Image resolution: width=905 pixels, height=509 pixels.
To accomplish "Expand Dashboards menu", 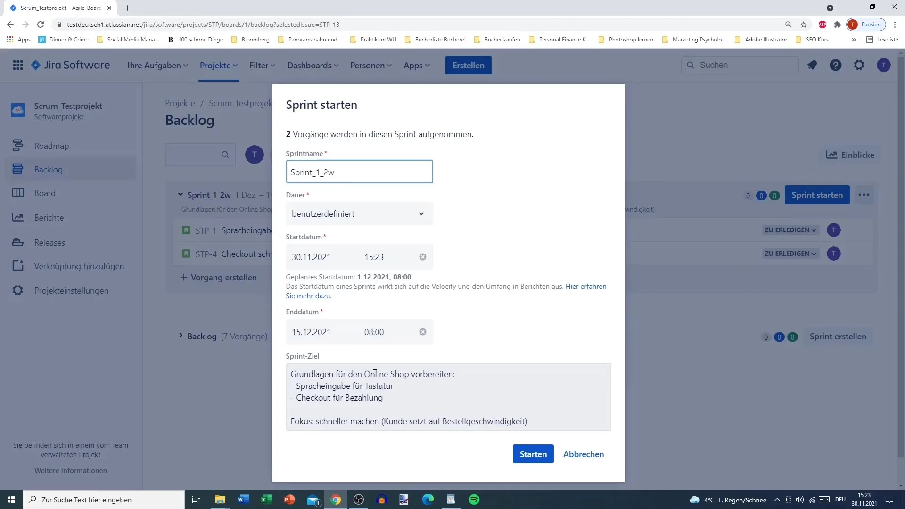I will click(313, 66).
